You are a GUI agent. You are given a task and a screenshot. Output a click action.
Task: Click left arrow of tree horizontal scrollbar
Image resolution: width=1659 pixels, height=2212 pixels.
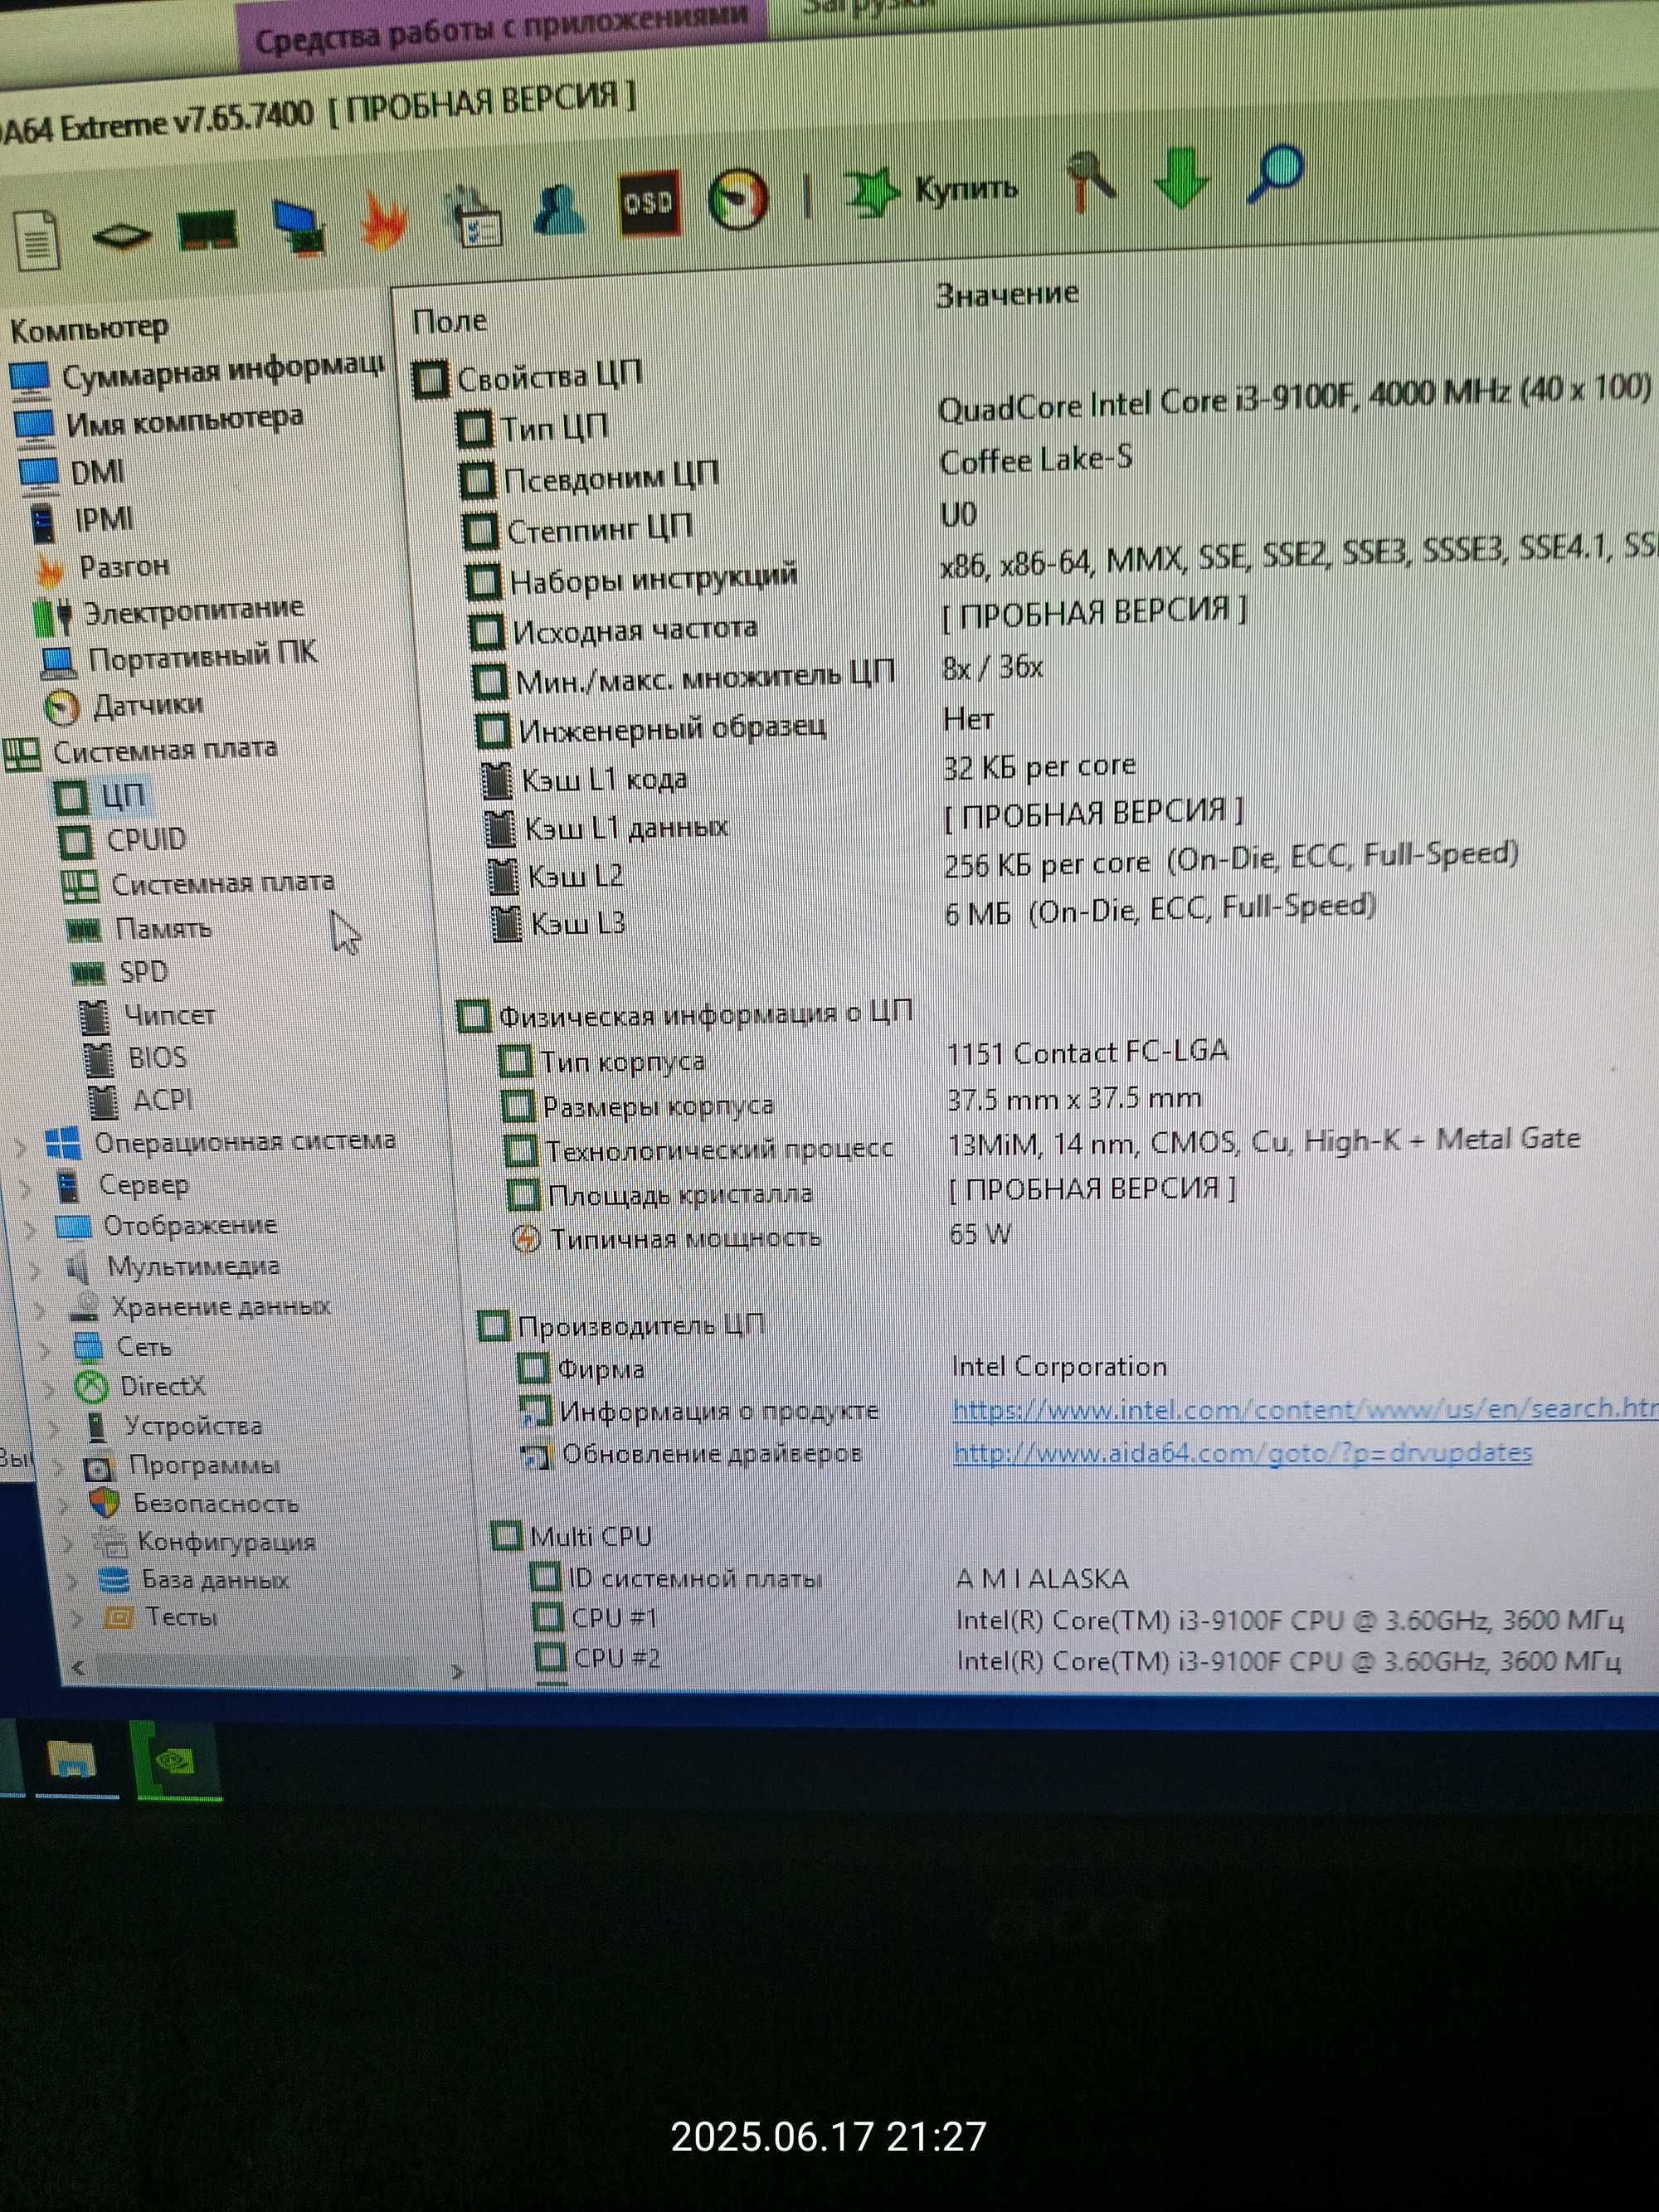tap(78, 1667)
